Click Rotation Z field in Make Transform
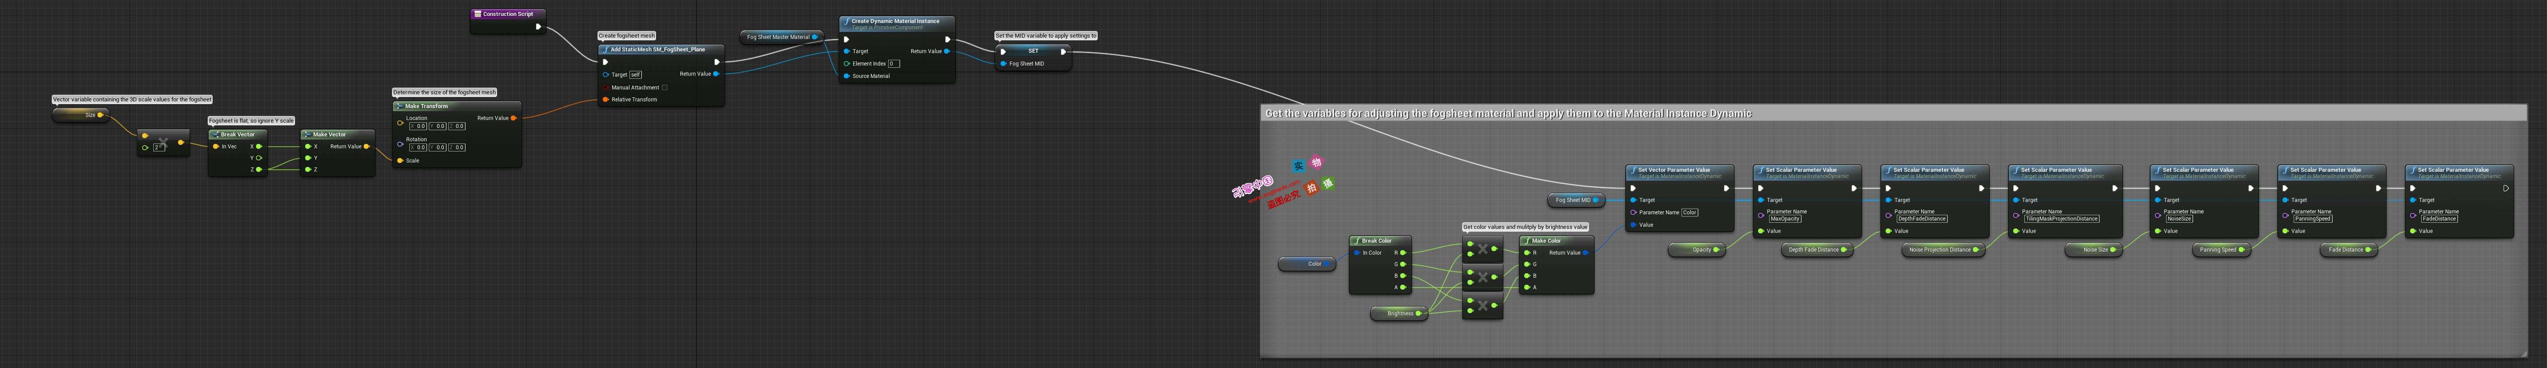2547x368 pixels. point(457,147)
